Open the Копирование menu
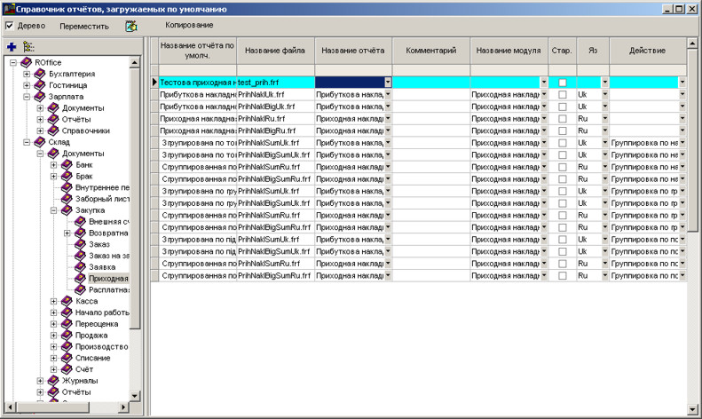702x419 pixels. 189,25
